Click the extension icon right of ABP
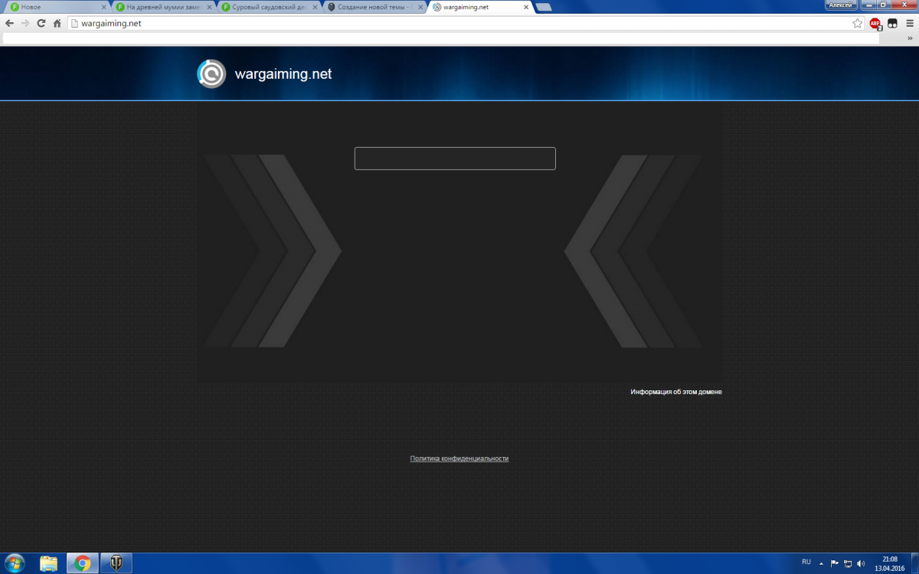The image size is (919, 574). (891, 24)
